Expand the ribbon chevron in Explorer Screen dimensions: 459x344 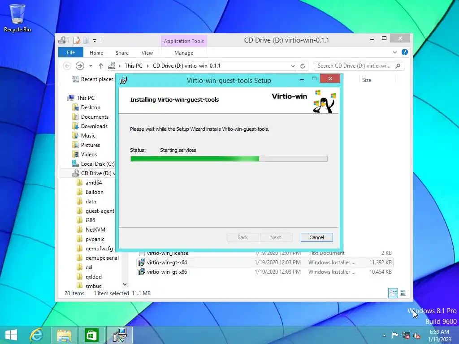click(394, 52)
